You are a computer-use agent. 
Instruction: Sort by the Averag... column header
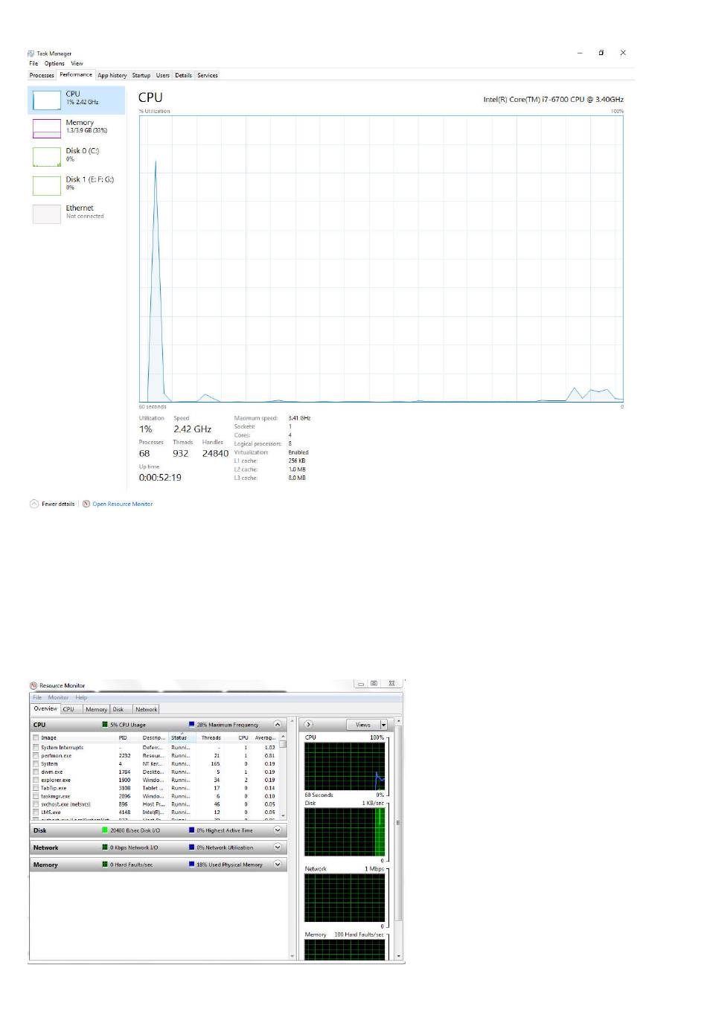pos(265,737)
